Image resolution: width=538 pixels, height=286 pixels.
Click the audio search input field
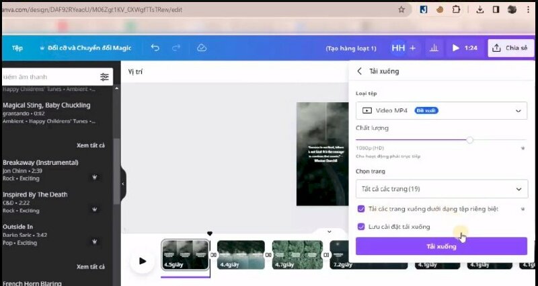50,77
